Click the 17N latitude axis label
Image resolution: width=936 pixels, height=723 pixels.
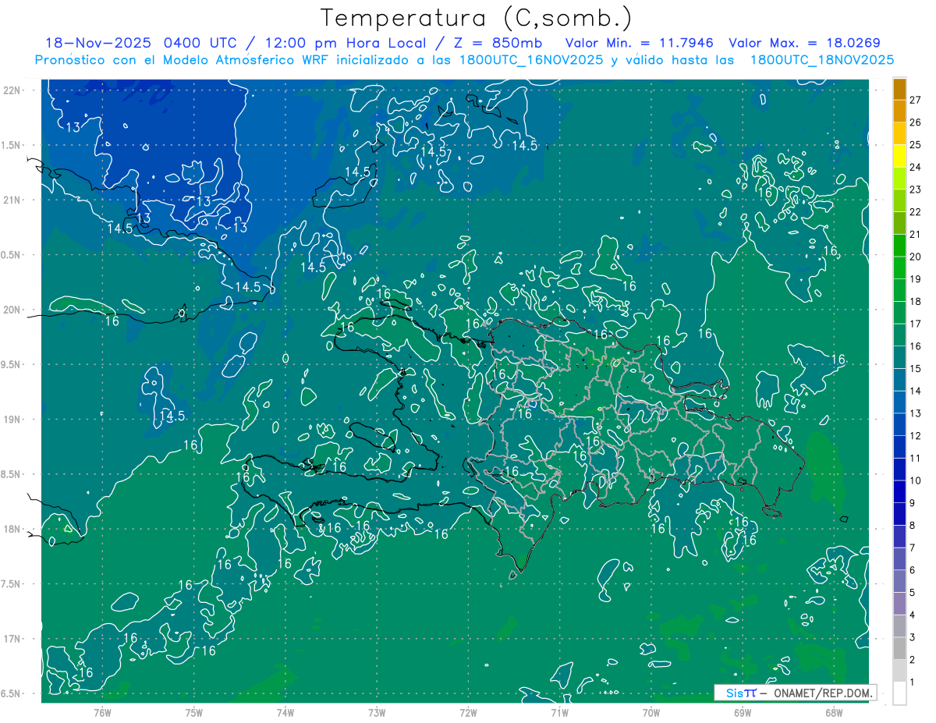[13, 639]
